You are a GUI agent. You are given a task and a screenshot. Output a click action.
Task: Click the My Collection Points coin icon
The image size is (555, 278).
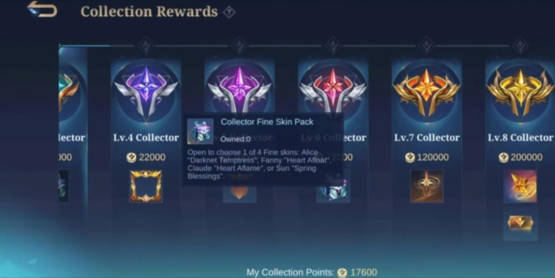coord(342,273)
